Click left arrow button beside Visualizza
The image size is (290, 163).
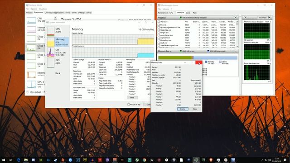[246, 18]
